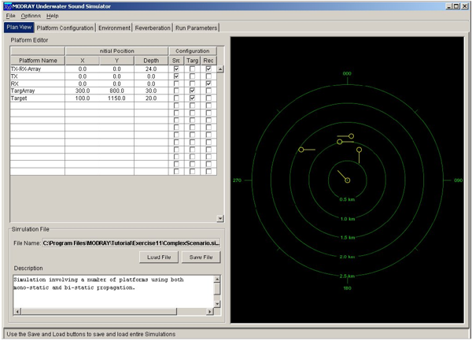
Task: Toggle Rec checkbox for TX-RX-Array
Action: pos(208,69)
